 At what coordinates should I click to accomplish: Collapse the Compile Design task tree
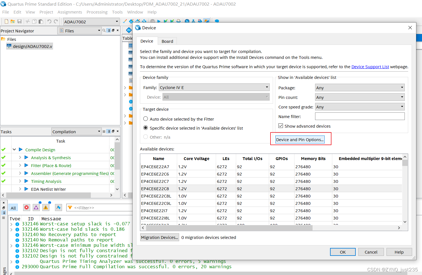point(14,149)
